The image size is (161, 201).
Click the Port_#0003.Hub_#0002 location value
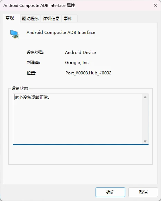coord(88,73)
